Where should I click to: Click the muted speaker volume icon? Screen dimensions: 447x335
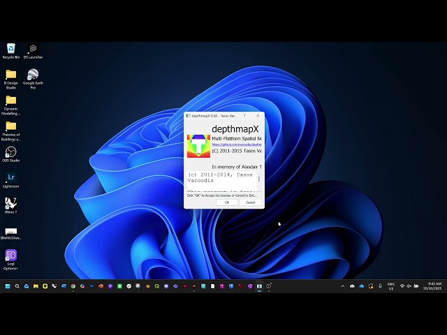[x=409, y=286]
